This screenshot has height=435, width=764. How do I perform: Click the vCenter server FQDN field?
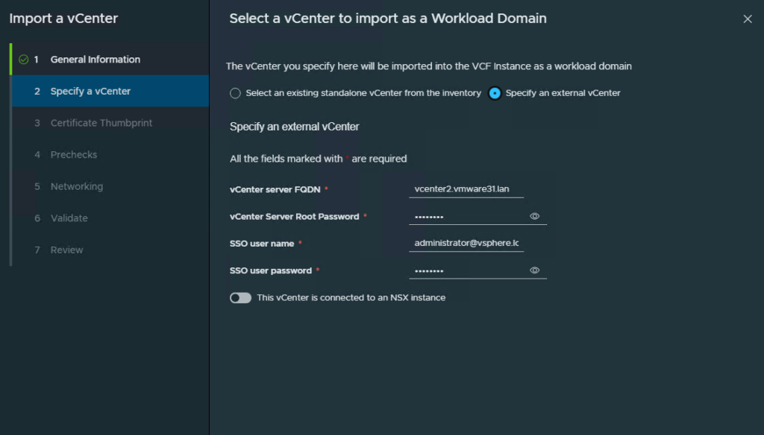(466, 189)
